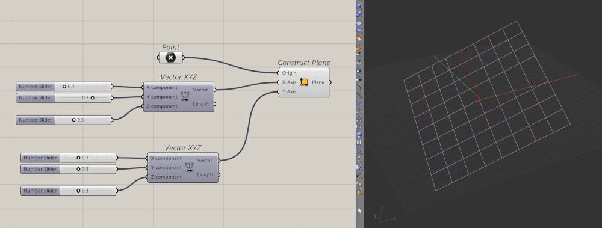Click the hexagon icon on the Point parameter

tap(171, 58)
